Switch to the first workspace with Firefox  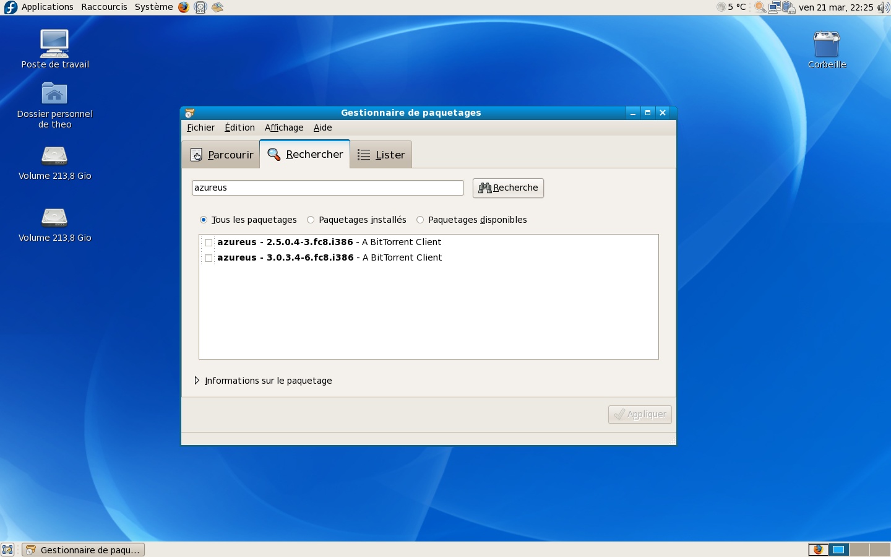pos(818,550)
